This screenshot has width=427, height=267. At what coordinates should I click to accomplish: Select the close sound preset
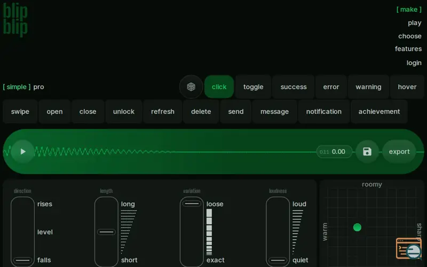point(88,112)
